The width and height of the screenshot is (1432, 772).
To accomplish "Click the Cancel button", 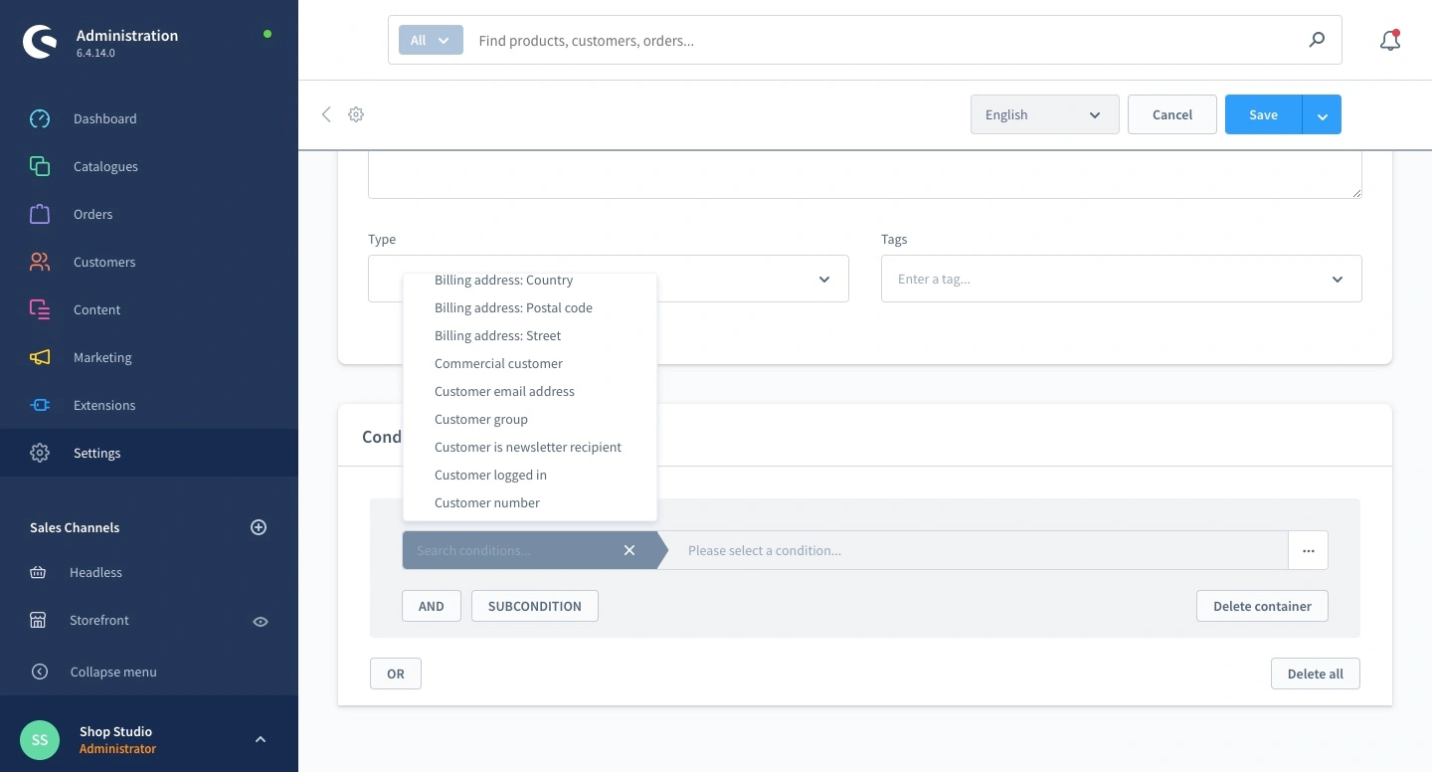I will tap(1171, 114).
